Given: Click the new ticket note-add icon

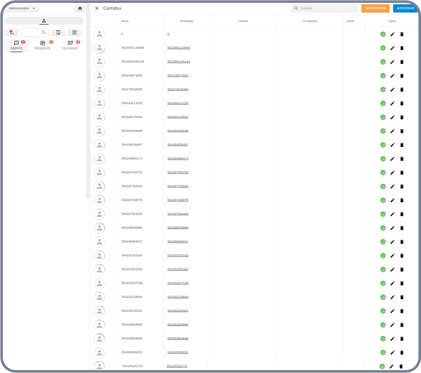Looking at the screenshot, I should 75,32.
